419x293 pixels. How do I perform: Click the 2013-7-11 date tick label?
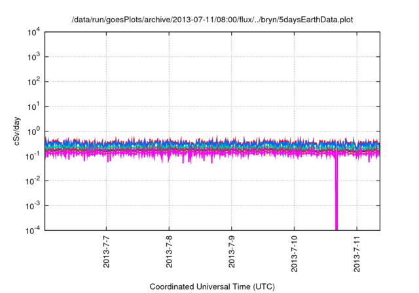[x=357, y=254]
